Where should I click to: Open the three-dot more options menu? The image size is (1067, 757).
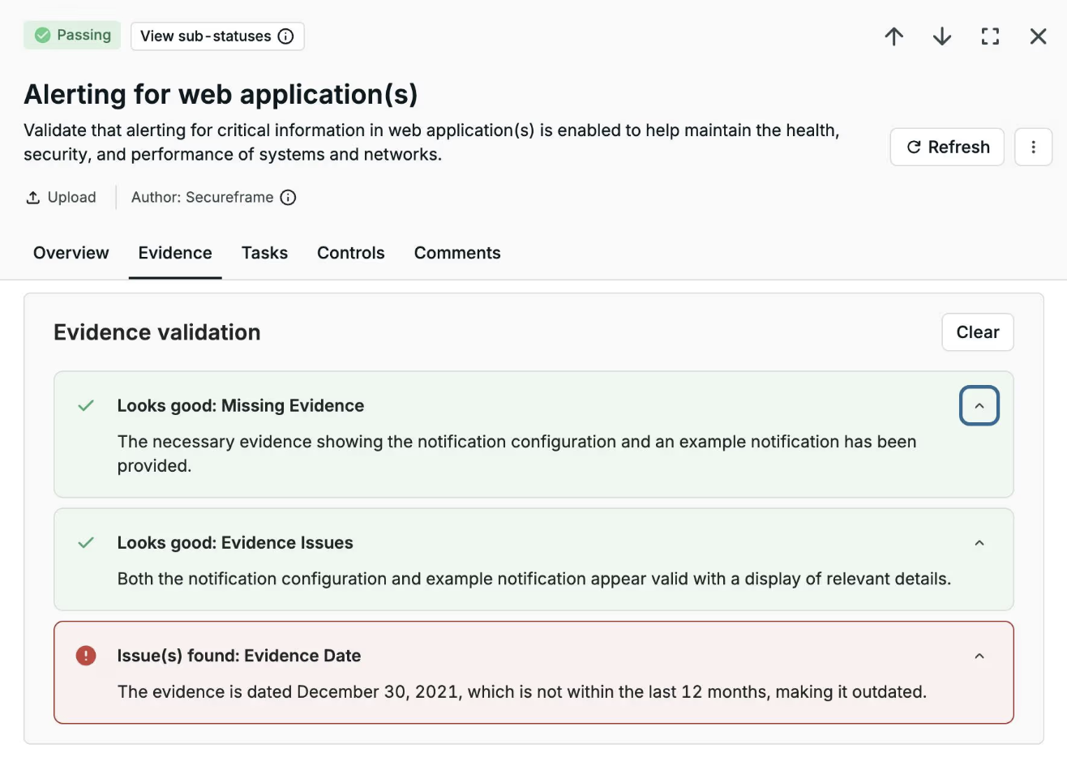[1033, 147]
